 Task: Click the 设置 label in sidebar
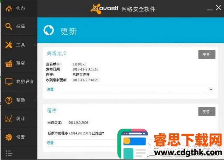point(21,137)
